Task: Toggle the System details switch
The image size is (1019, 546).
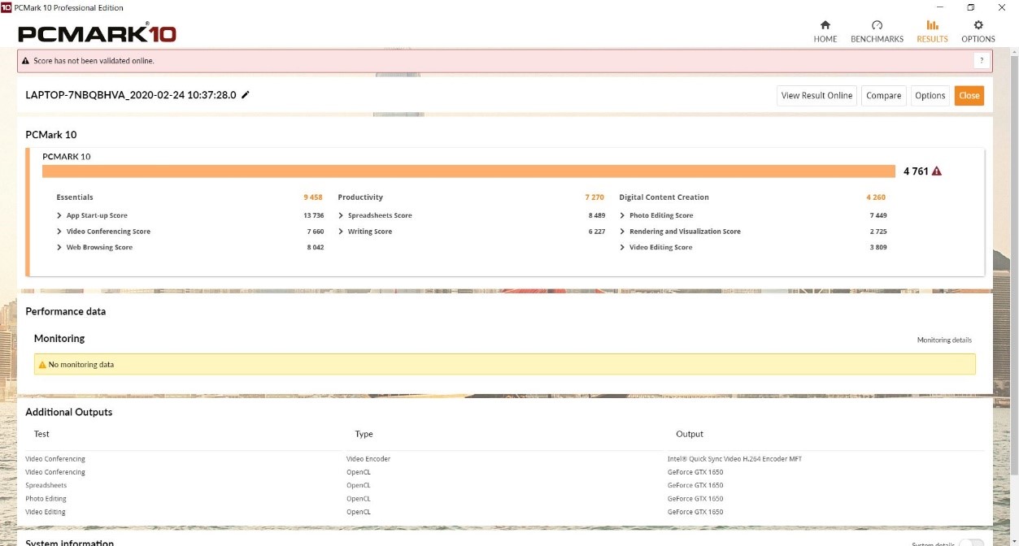Action: pos(971,544)
